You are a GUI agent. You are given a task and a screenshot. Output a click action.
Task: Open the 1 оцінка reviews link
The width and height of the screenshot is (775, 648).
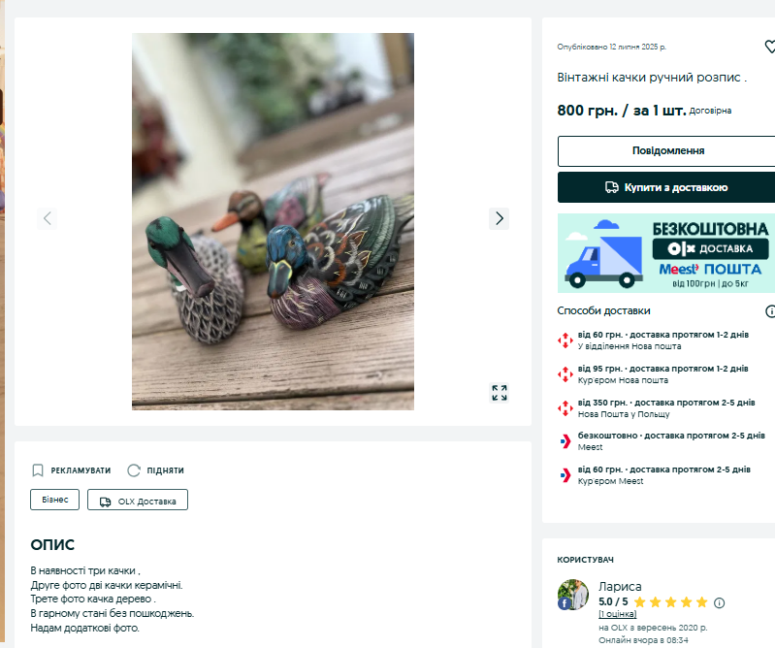point(617,614)
